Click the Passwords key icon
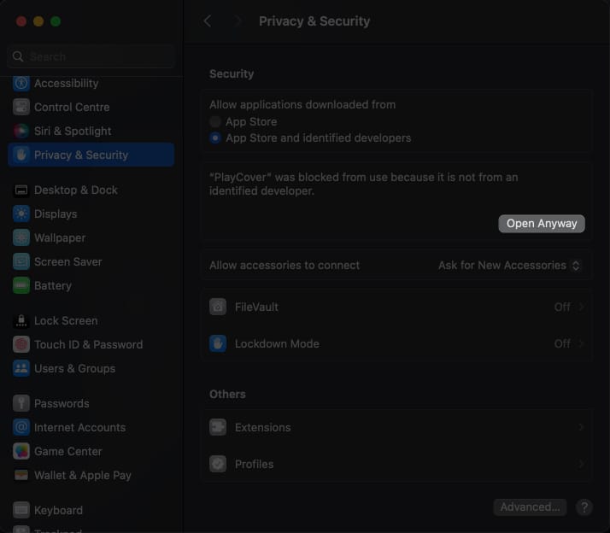 coord(21,403)
